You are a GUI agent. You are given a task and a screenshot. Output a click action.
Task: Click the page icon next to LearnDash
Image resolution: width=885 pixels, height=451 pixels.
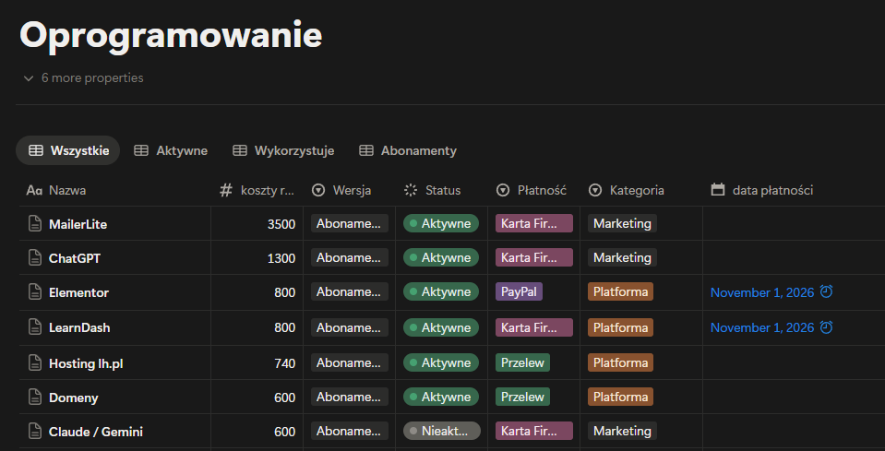35,327
